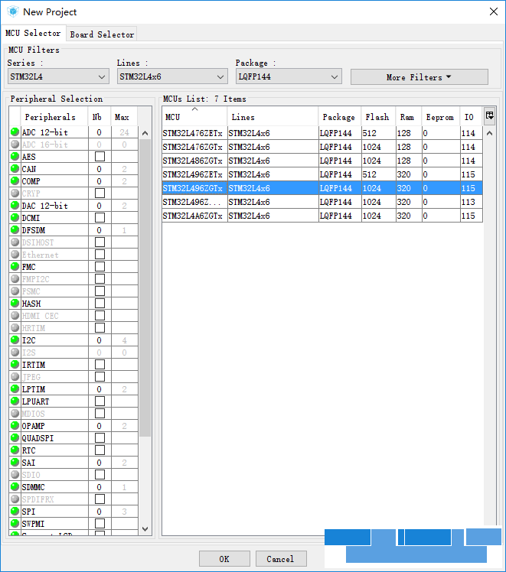Close the New Project dialog
Image resolution: width=506 pixels, height=572 pixels.
494,11
